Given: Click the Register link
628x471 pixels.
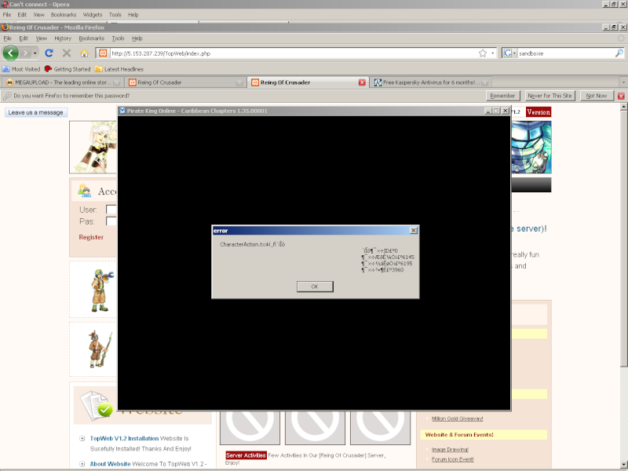Looking at the screenshot, I should pos(91,237).
